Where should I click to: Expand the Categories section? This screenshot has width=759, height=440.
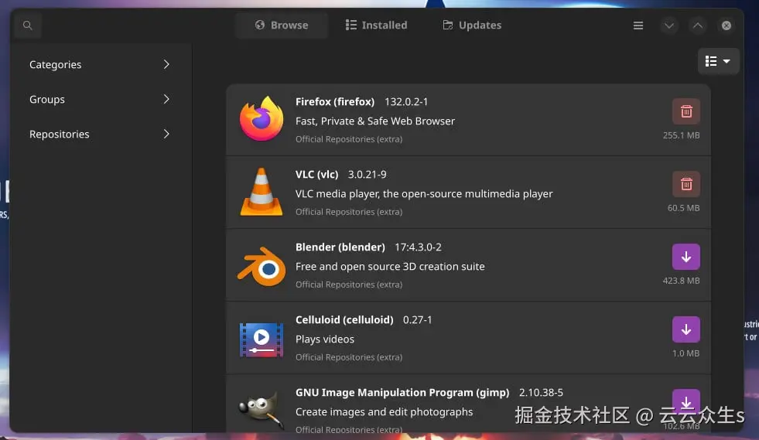pos(100,64)
